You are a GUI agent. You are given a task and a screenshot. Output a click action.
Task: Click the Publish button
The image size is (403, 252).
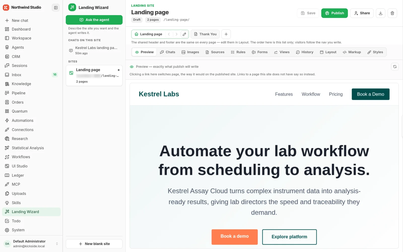[x=334, y=13]
